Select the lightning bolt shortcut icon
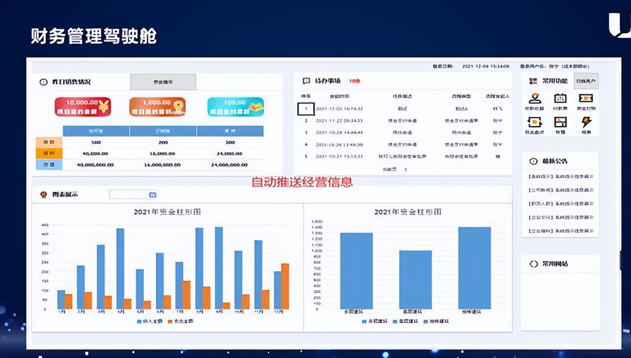Viewport: 631px width, 358px height. (587, 122)
